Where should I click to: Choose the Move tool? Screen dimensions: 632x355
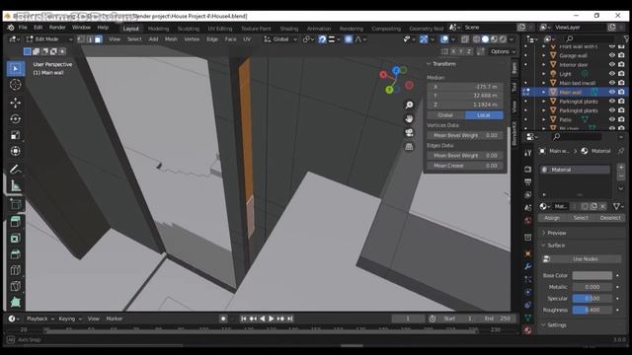pos(16,103)
